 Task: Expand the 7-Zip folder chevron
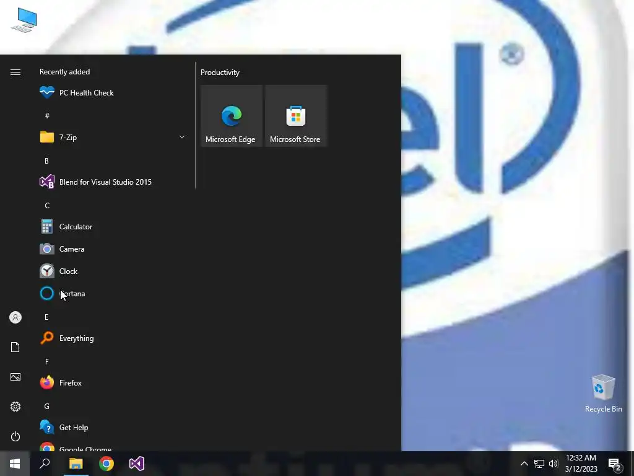click(x=182, y=137)
